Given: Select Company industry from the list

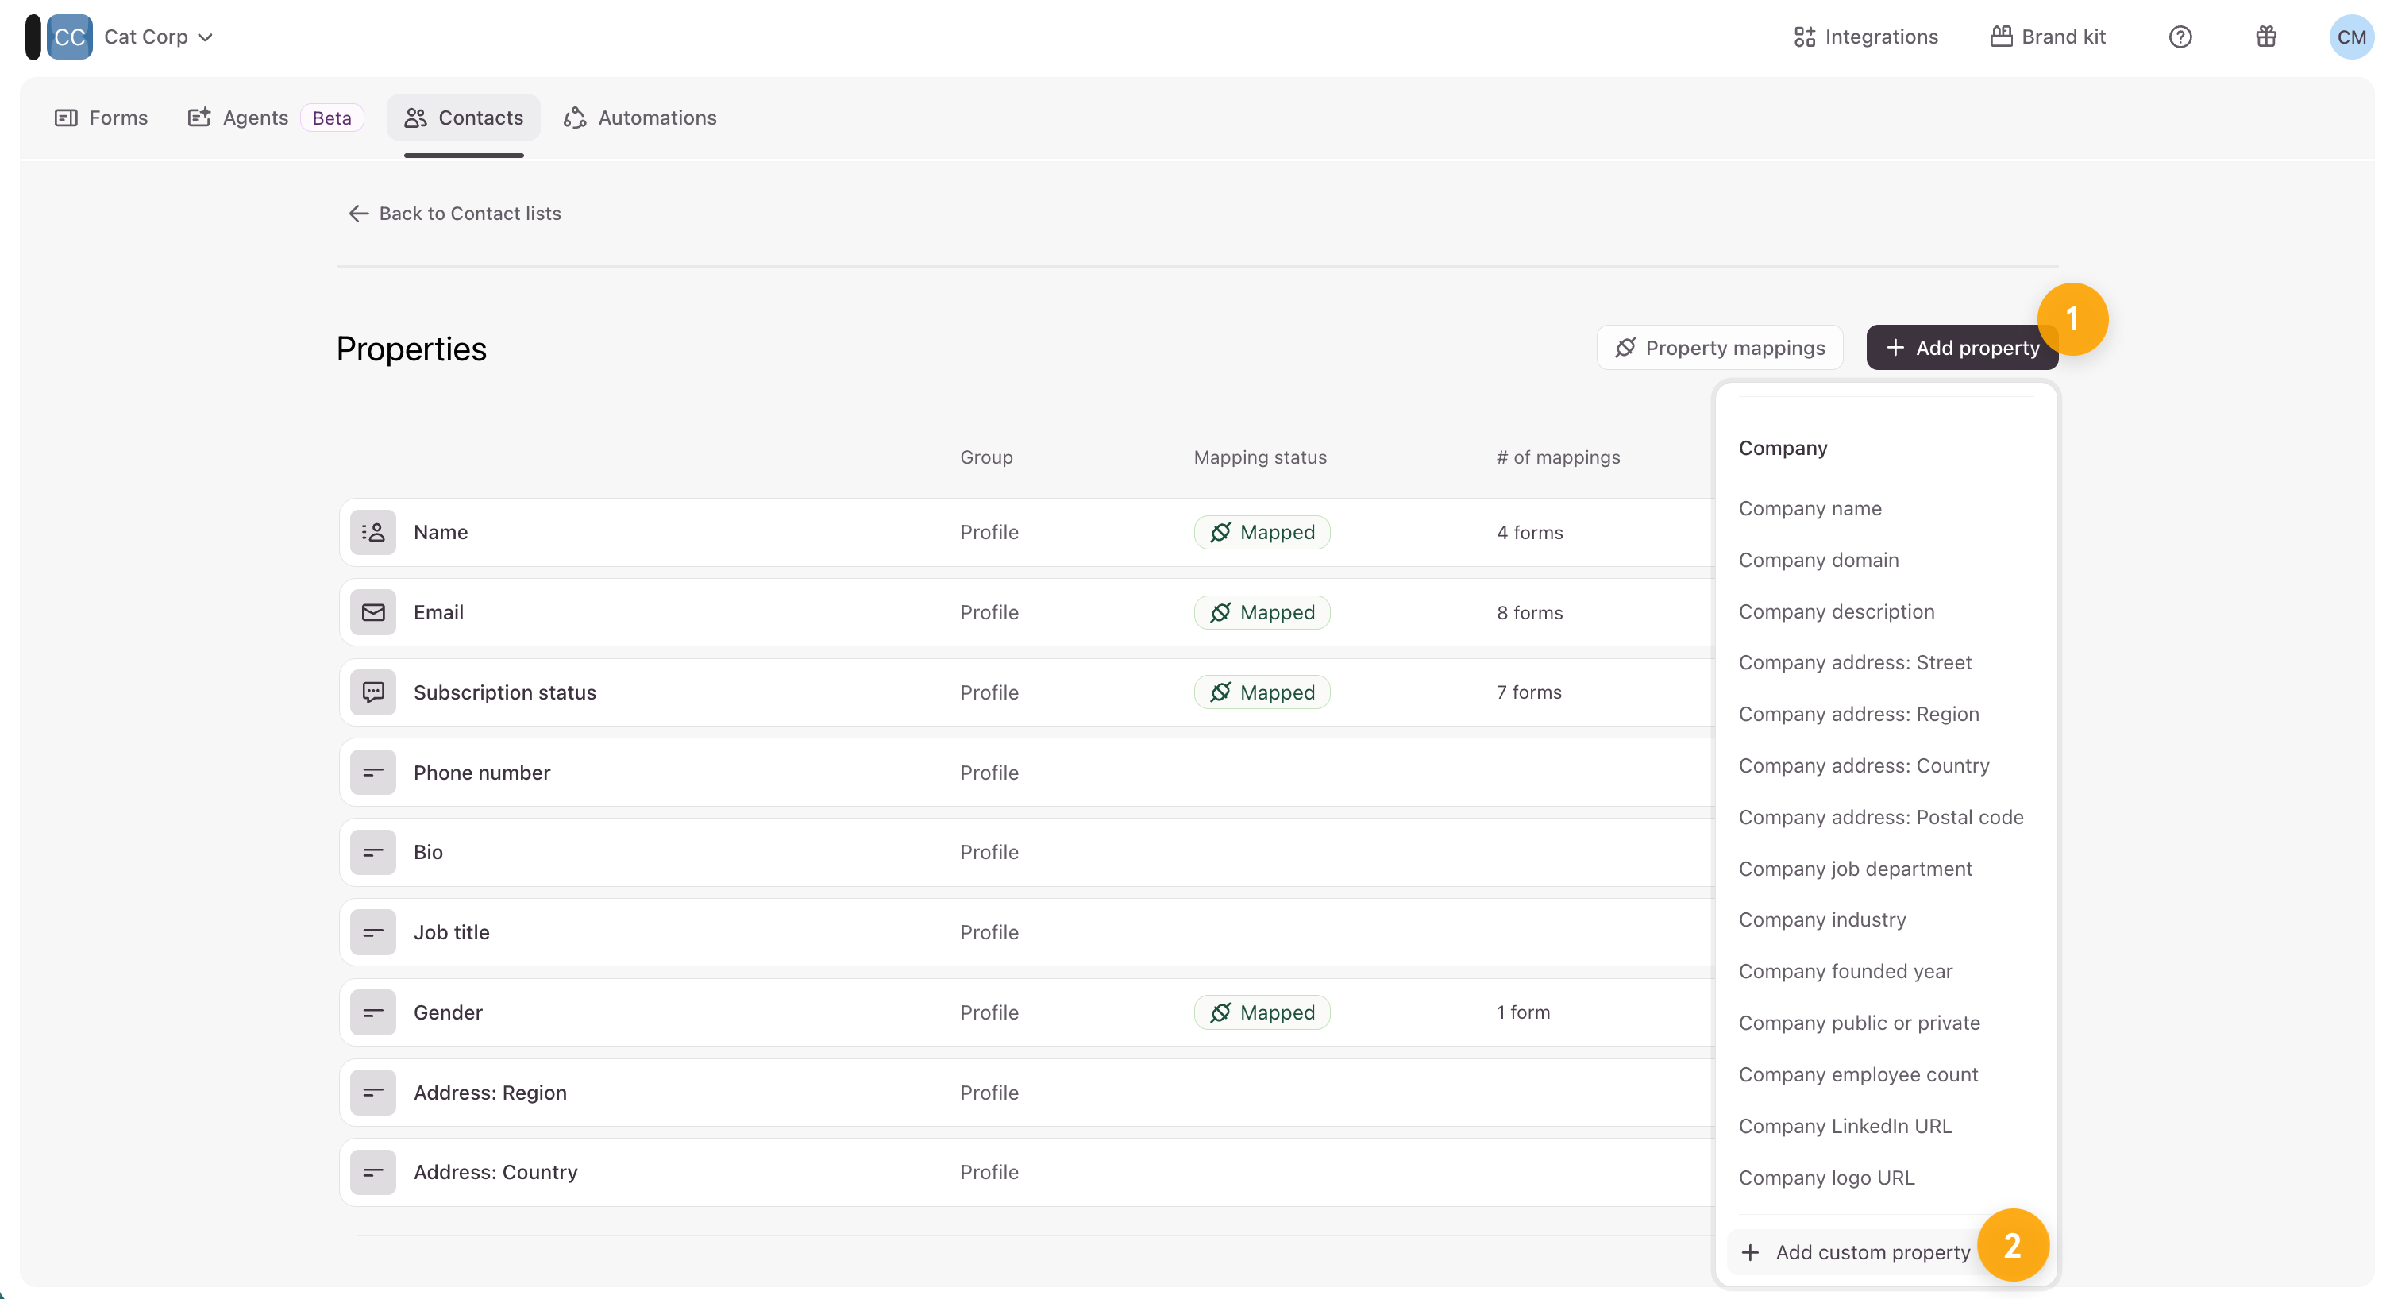Looking at the screenshot, I should pos(1821,919).
